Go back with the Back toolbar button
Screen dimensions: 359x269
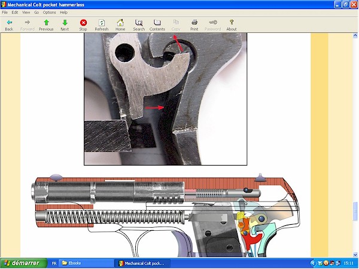[9, 25]
